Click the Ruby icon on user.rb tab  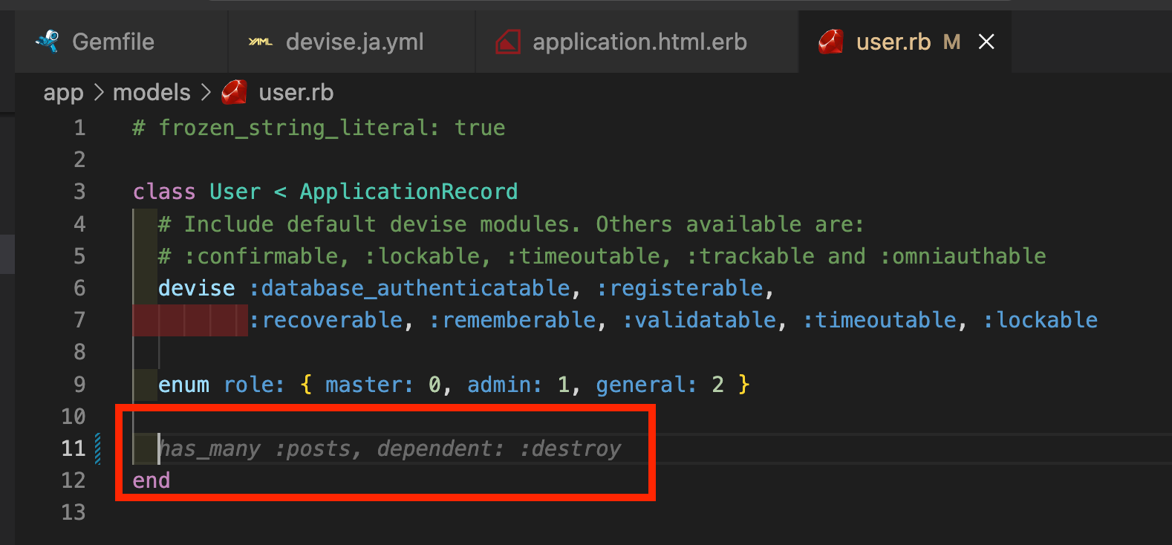(x=831, y=42)
